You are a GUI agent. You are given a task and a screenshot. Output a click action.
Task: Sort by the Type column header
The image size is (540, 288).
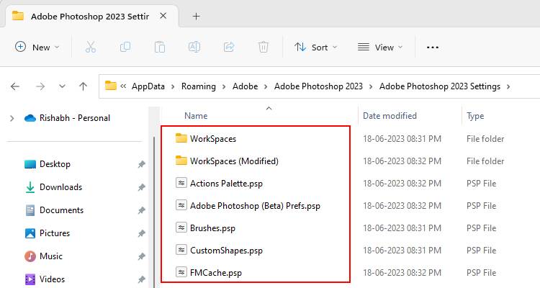coord(475,116)
